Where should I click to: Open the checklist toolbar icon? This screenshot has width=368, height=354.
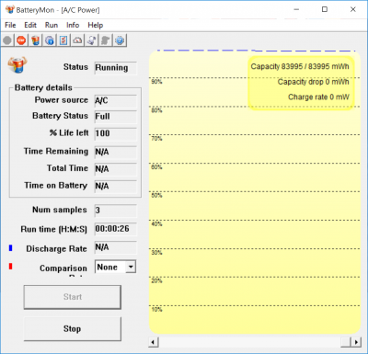[x=63, y=40]
